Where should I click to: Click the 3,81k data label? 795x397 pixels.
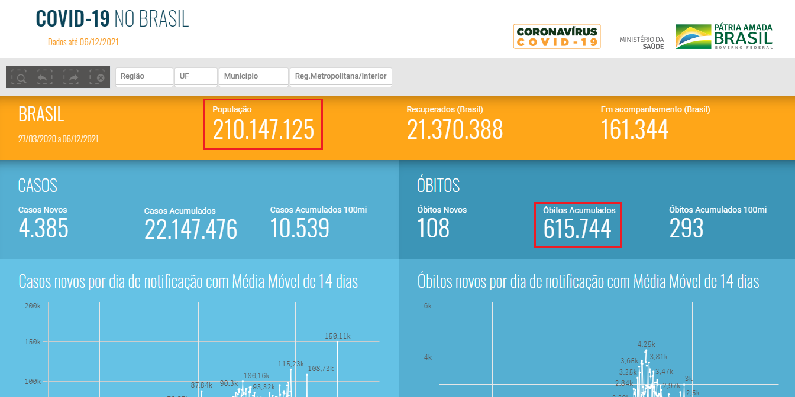tap(658, 357)
